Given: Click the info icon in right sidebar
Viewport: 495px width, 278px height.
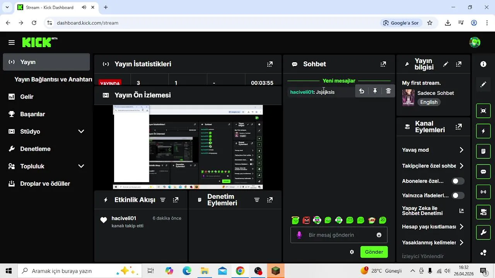Looking at the screenshot, I should click(483, 64).
